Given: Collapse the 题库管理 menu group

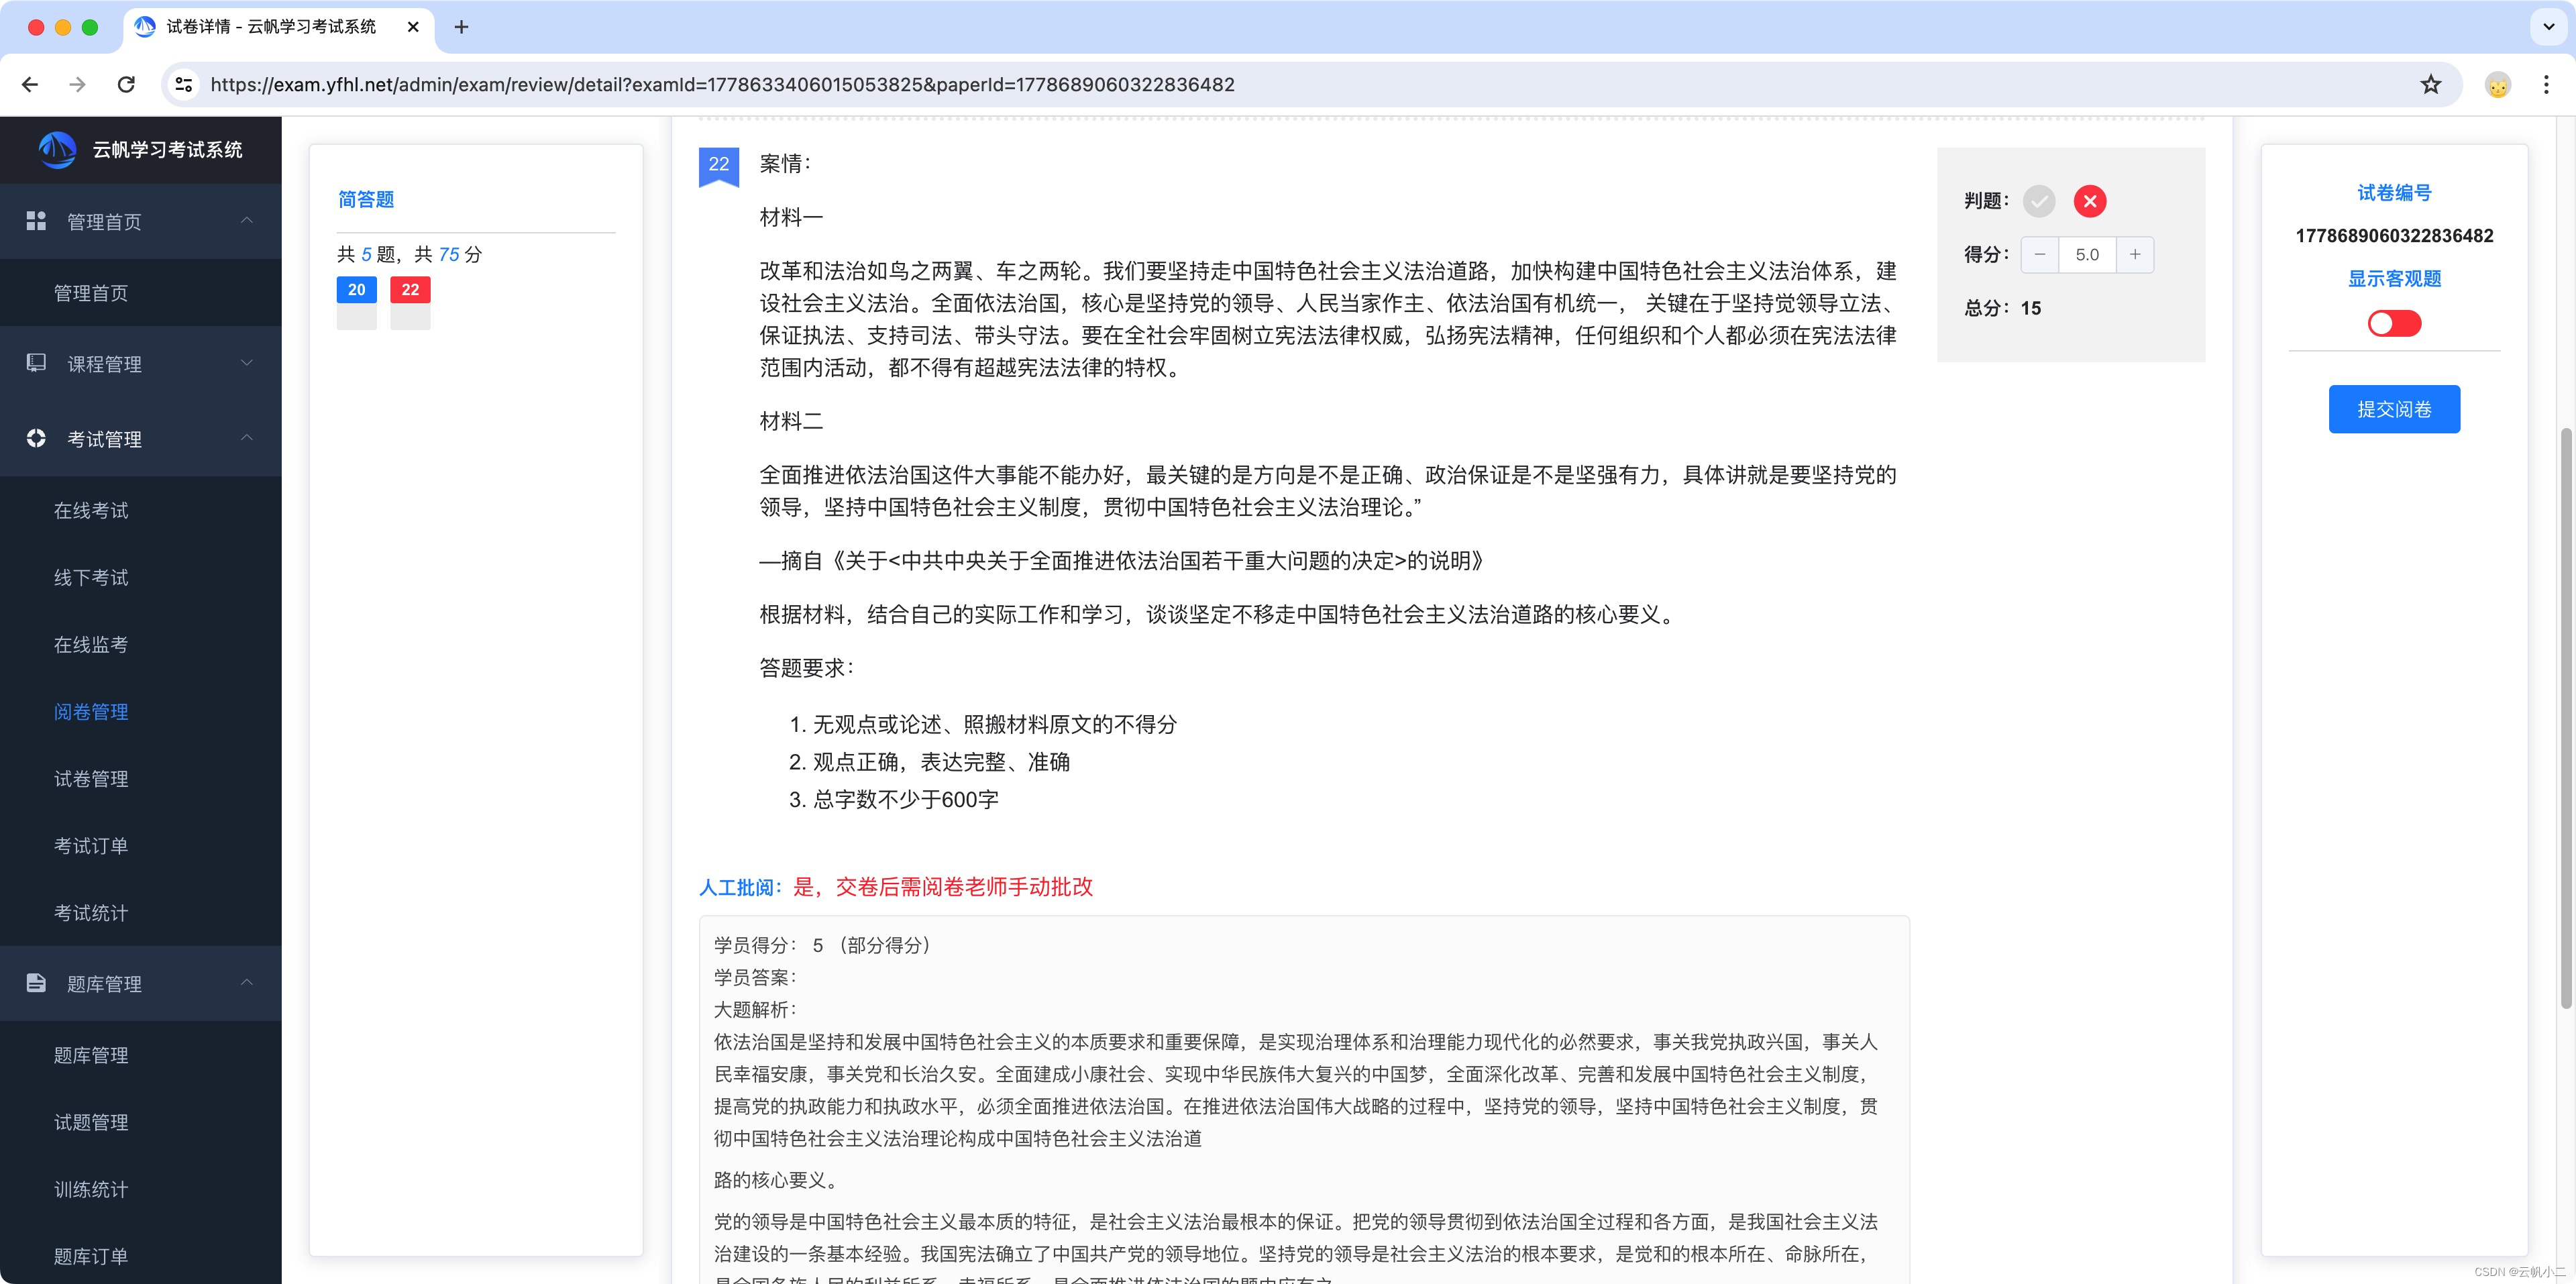Looking at the screenshot, I should [x=247, y=983].
